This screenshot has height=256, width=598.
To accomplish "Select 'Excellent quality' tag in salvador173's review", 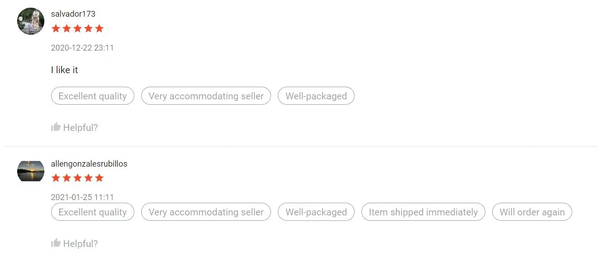I will (x=93, y=96).
